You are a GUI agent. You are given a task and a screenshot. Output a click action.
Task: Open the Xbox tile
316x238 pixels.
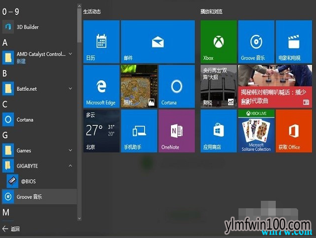tap(219, 42)
